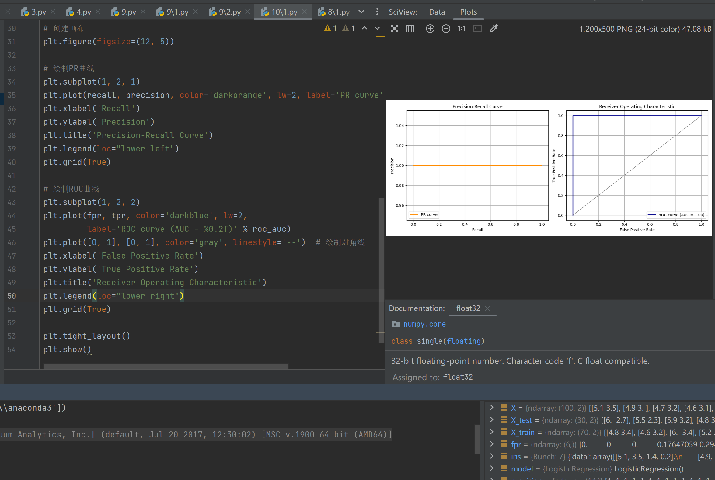Screen dimensions: 715x480
Task: Click the zoom in plus icon
Action: coord(430,29)
